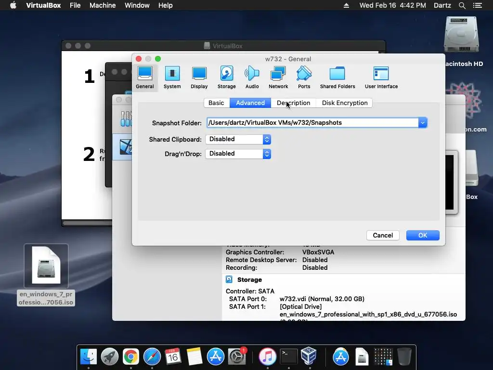Open the Shared Folders settings section
The height and width of the screenshot is (370, 493).
[x=337, y=78]
